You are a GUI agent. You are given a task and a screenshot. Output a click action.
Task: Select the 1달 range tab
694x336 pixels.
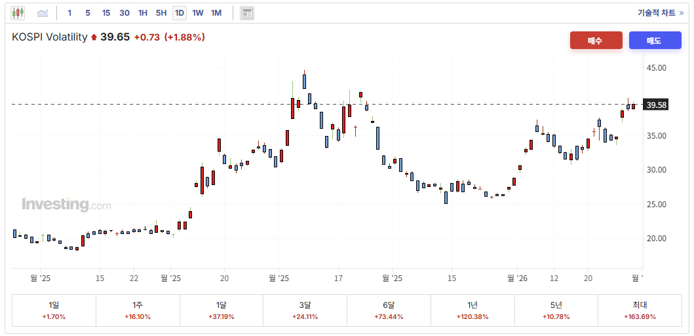coord(222,311)
